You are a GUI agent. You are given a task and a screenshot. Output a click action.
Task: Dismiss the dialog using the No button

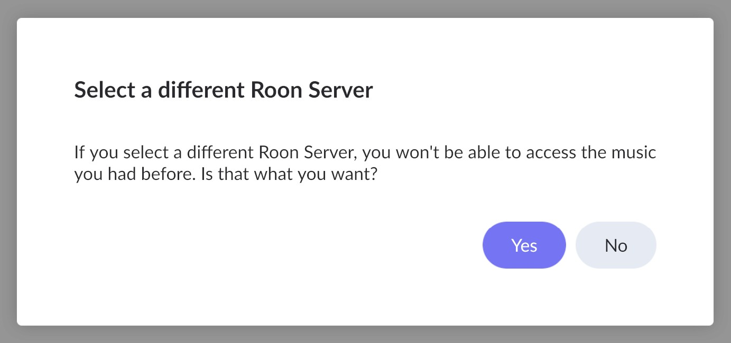616,245
